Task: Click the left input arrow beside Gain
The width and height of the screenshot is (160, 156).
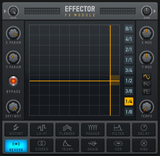Action: 5,11
